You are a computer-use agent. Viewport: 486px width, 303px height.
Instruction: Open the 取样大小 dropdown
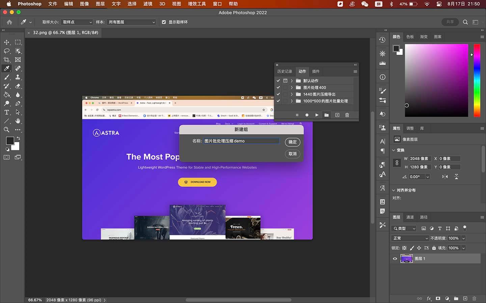pyautogui.click(x=77, y=22)
